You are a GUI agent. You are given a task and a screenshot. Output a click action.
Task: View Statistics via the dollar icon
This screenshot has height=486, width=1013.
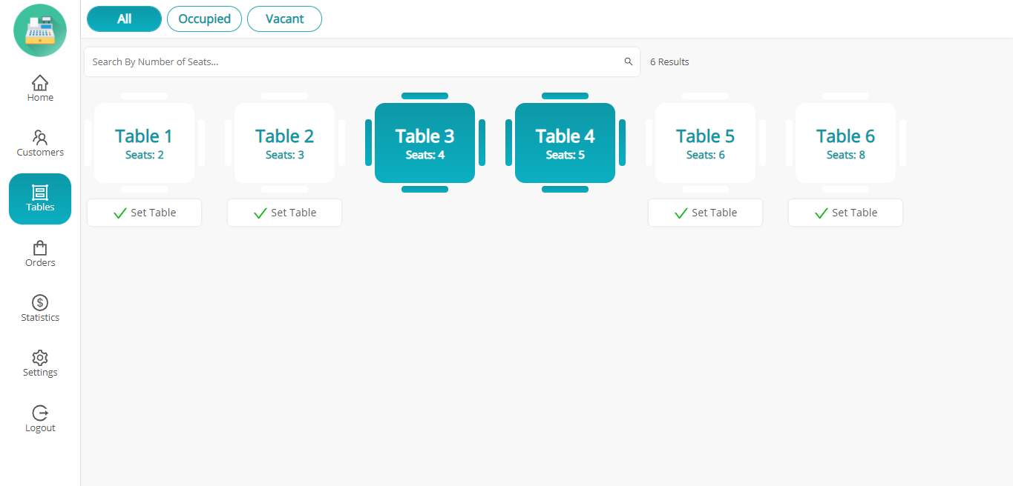(x=40, y=302)
